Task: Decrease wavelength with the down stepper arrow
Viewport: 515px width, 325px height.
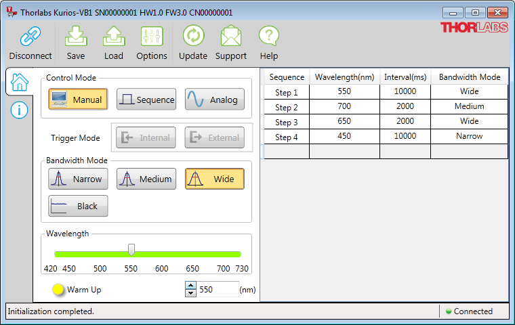Action: point(190,292)
